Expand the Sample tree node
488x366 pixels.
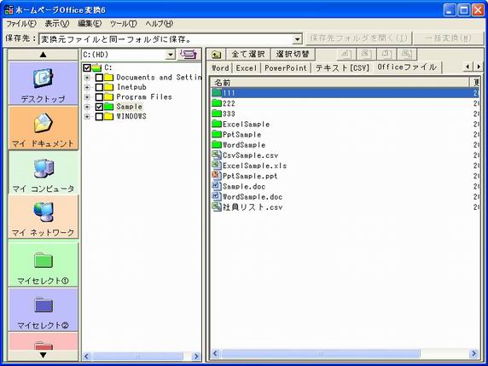click(87, 107)
